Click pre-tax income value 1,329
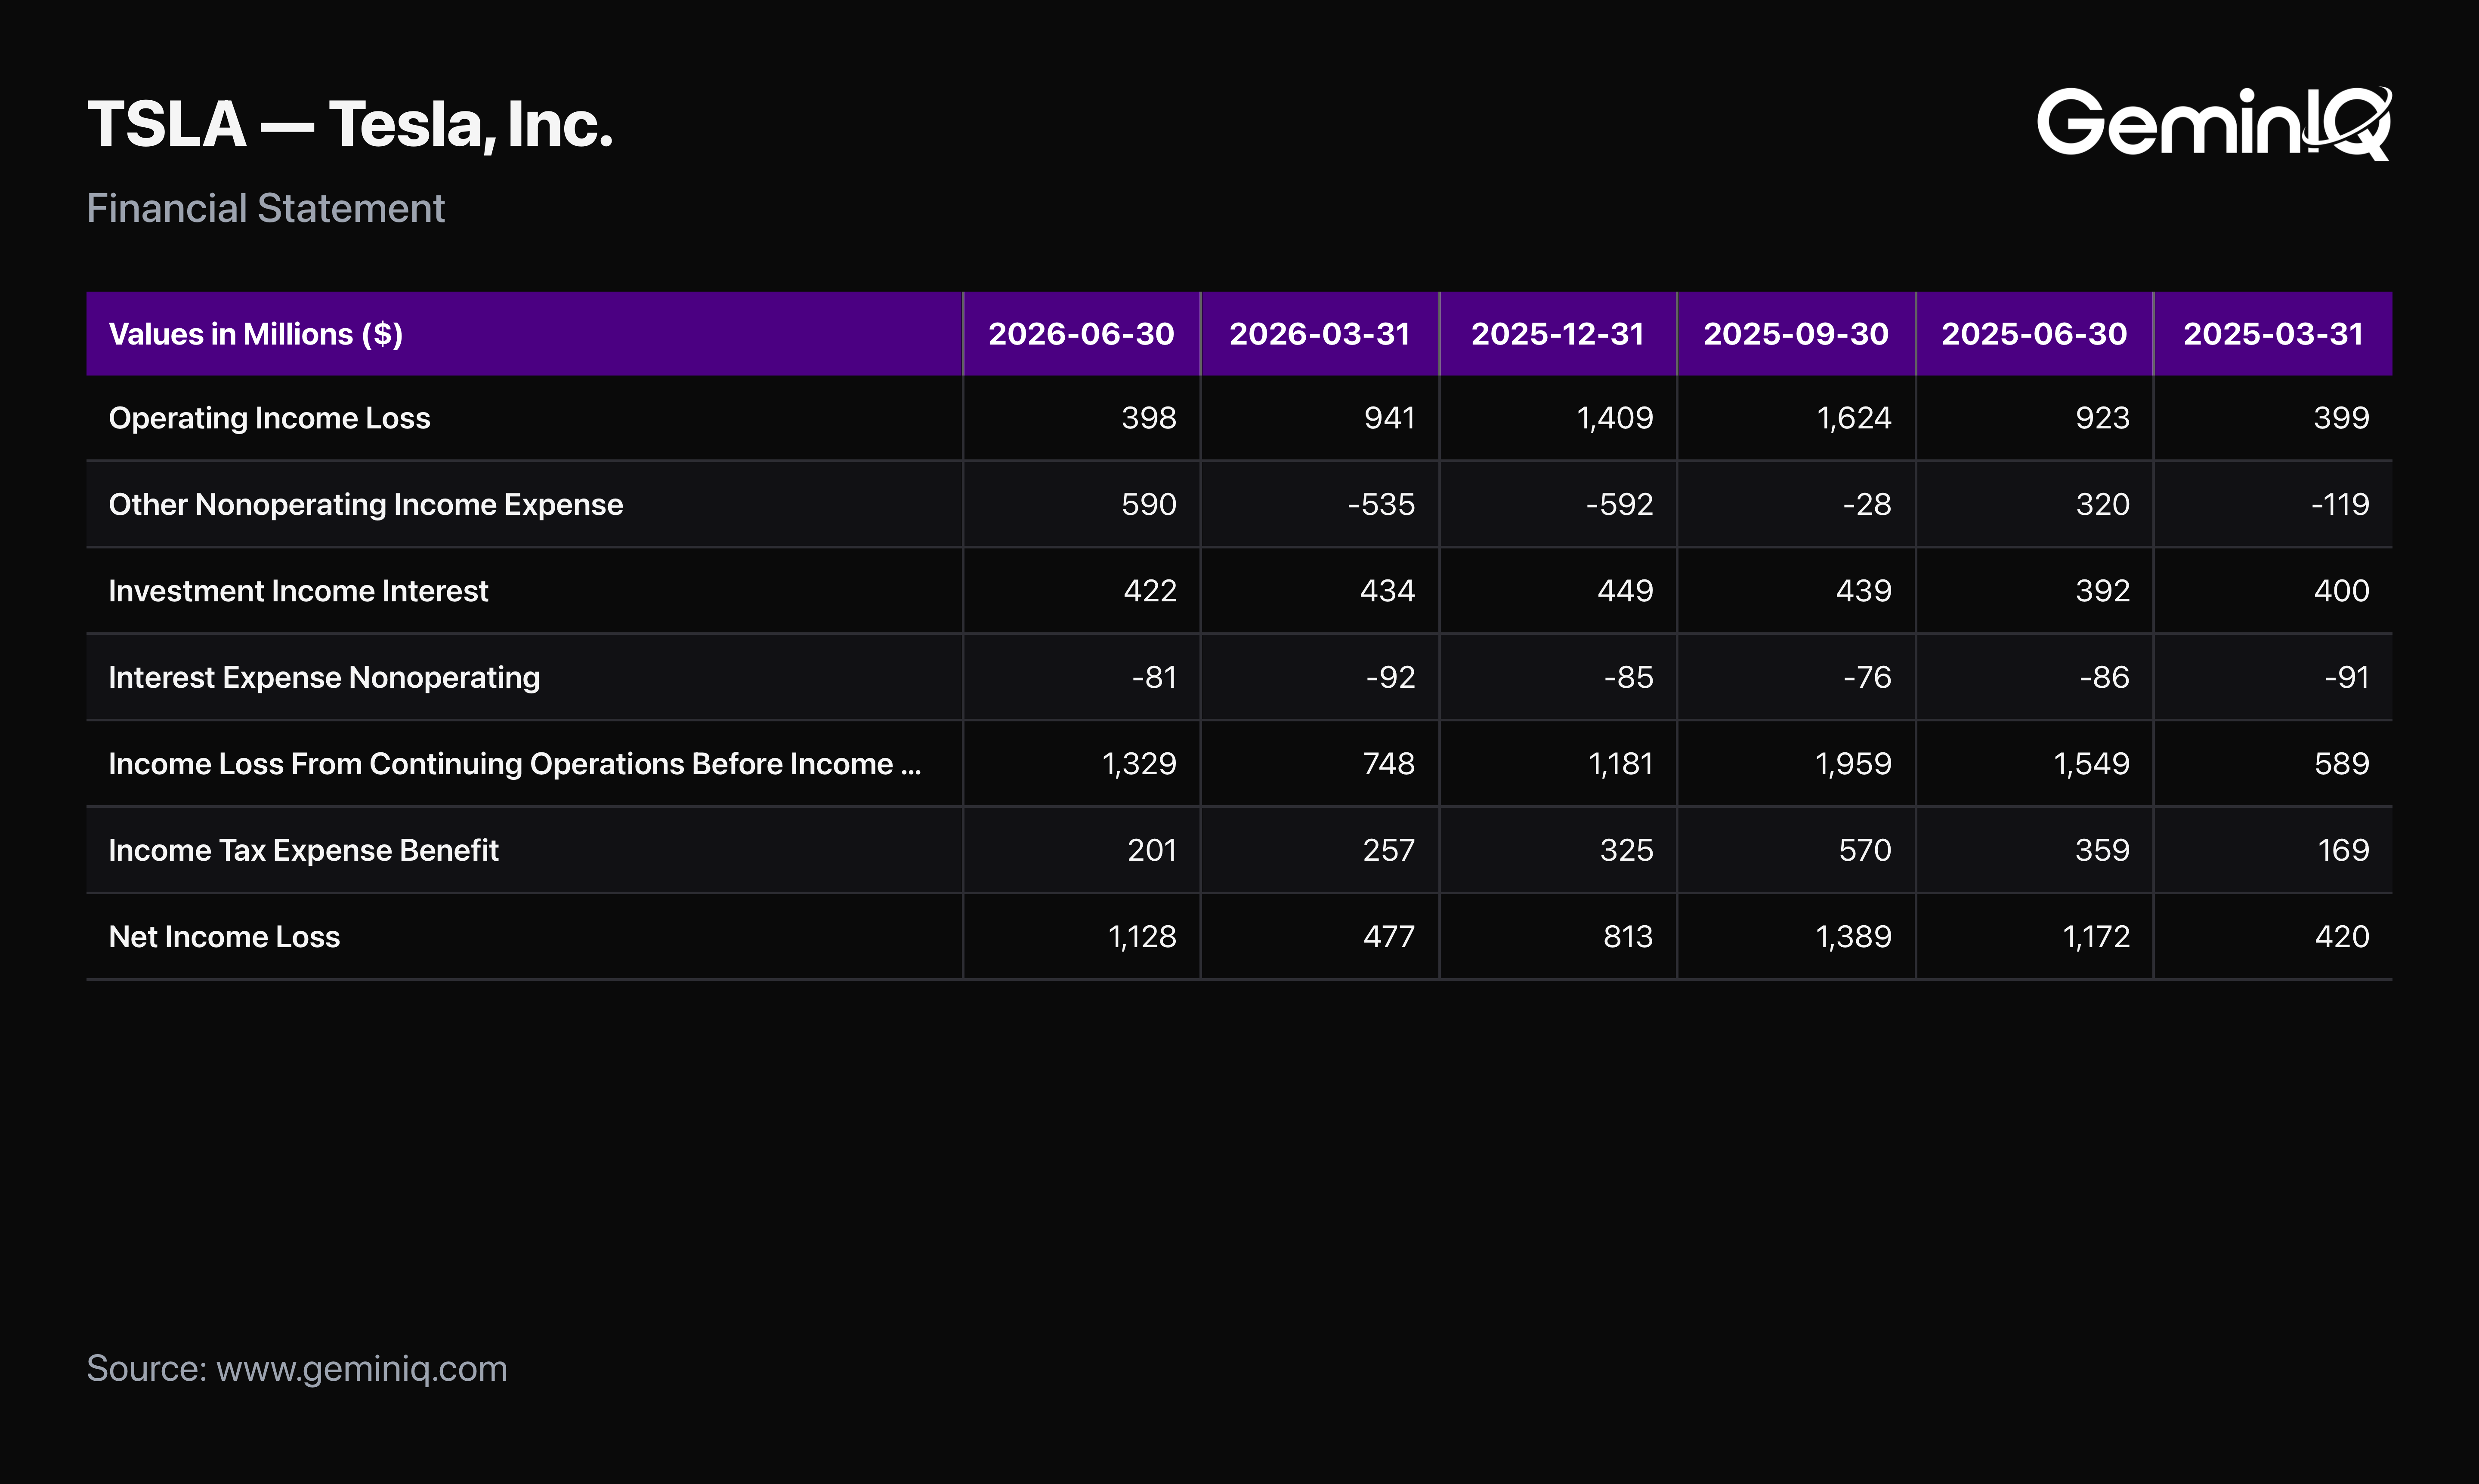The image size is (2479, 1484). [x=1140, y=764]
